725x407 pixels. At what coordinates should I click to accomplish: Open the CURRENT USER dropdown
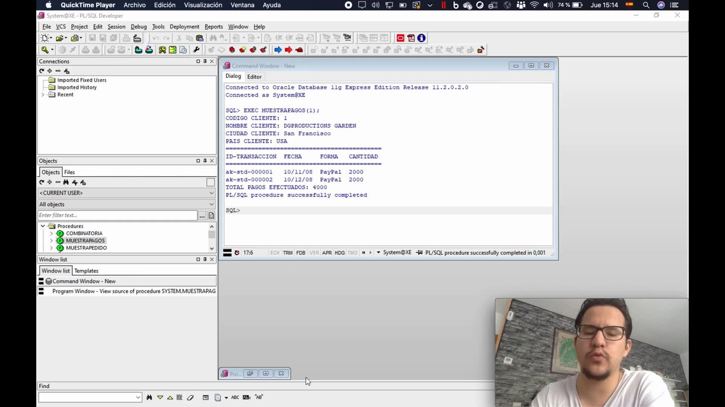point(126,193)
